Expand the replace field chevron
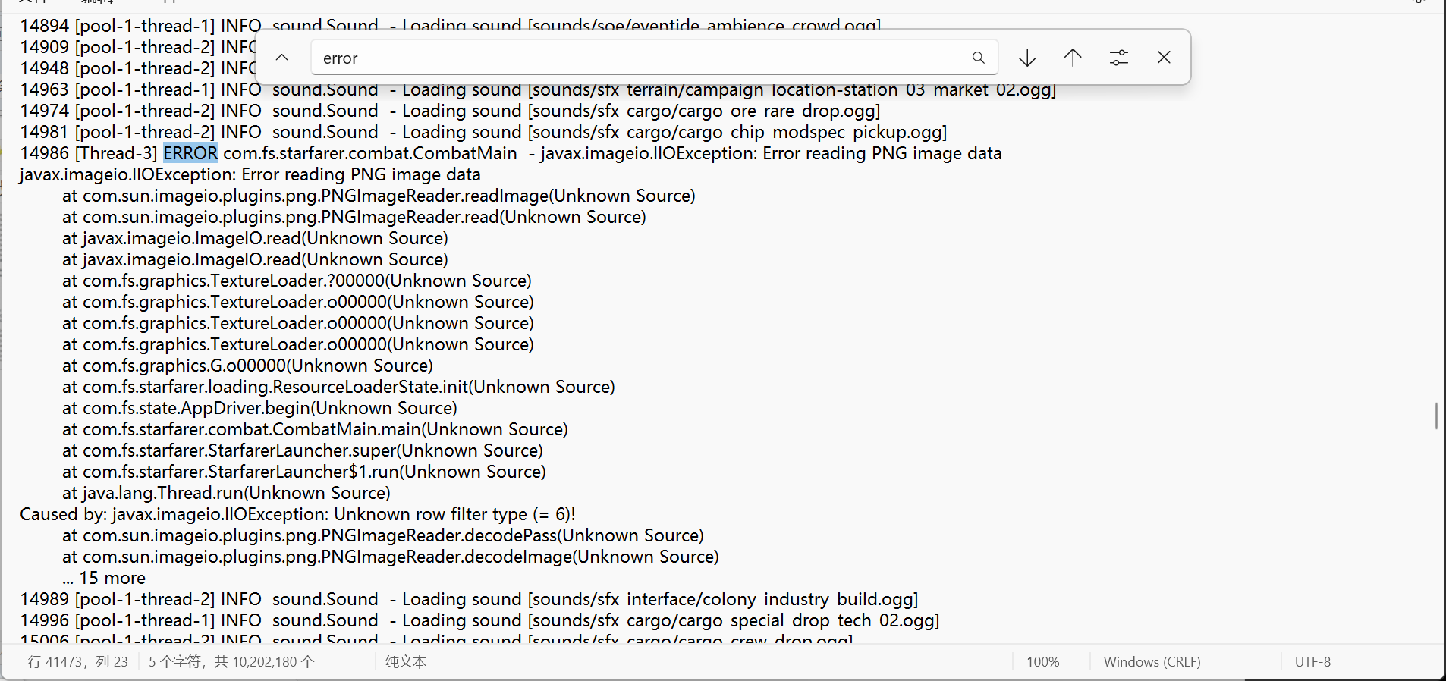 pos(281,58)
